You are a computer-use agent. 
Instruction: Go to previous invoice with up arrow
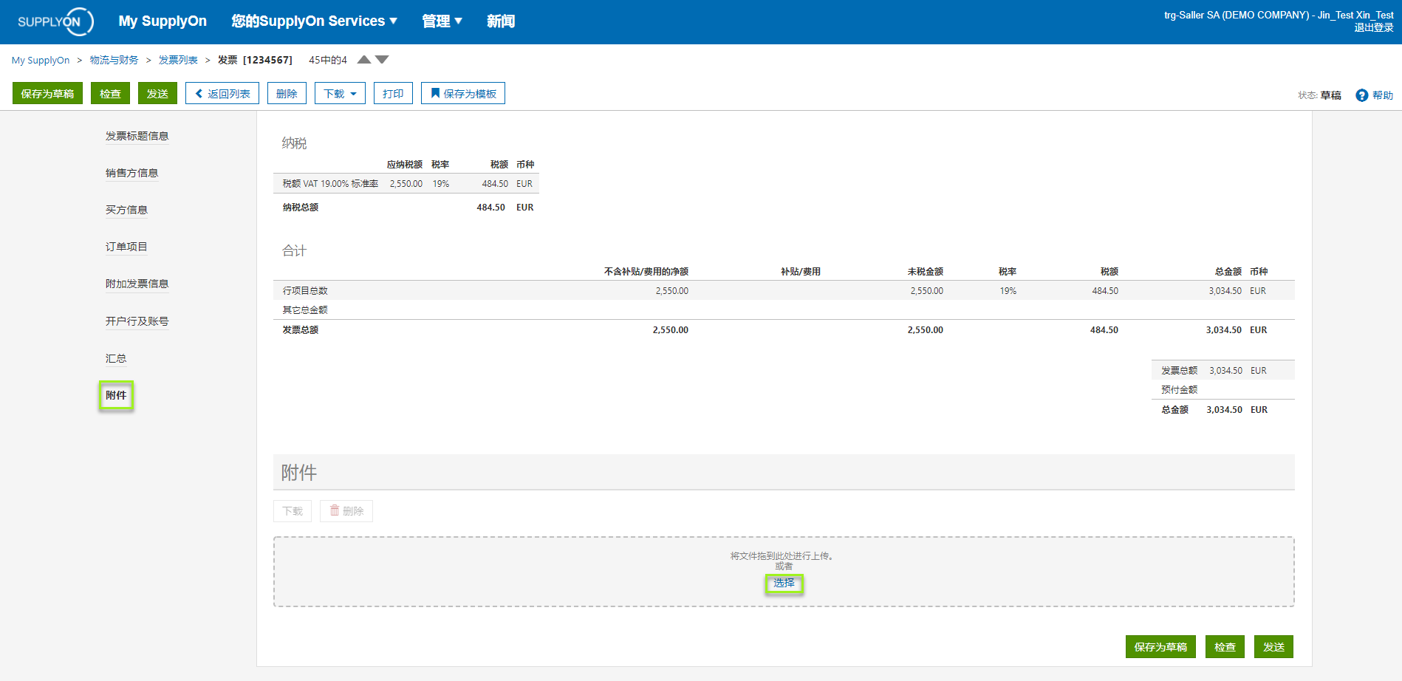364,60
